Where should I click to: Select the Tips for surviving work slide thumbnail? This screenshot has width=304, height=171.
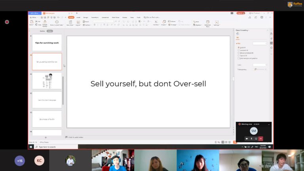(47, 42)
